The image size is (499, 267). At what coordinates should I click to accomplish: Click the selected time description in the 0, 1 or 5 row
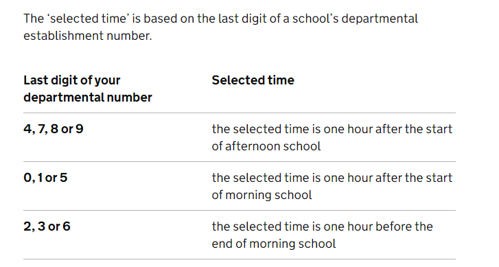tap(332, 186)
